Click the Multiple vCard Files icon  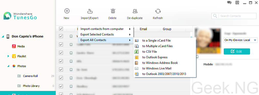(137, 46)
